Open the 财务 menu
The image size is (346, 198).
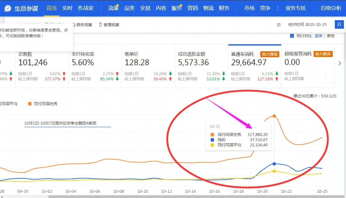click(x=224, y=8)
